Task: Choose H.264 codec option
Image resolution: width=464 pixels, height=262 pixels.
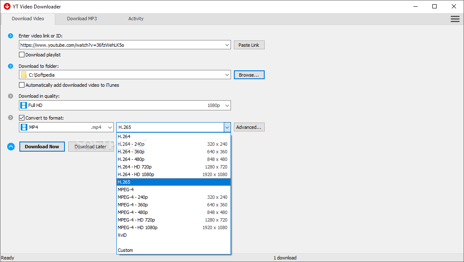Action: pos(173,136)
